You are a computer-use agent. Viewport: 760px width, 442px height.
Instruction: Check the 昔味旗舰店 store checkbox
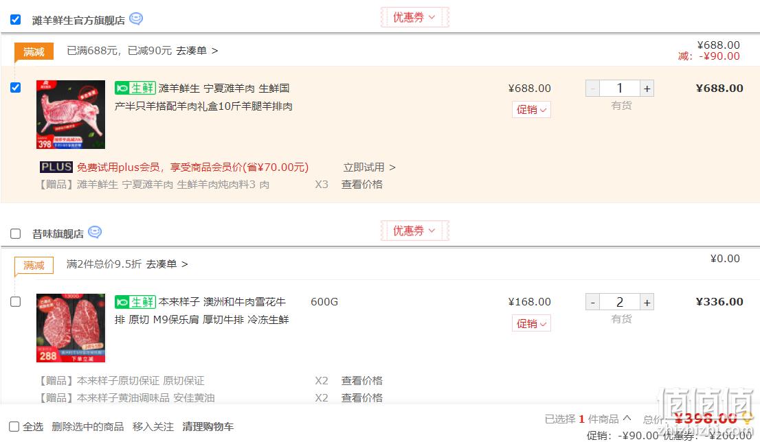click(x=16, y=234)
